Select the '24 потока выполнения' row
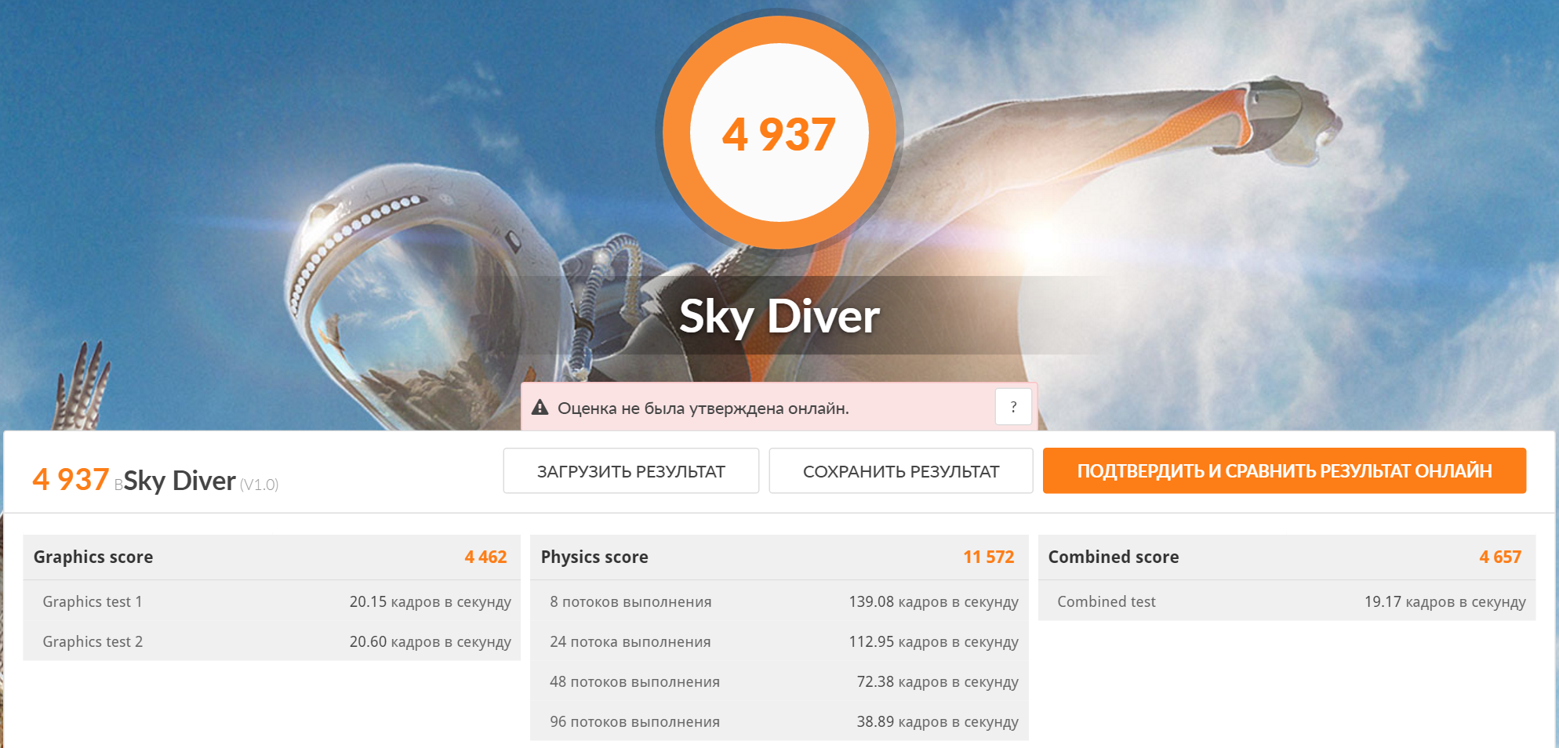The image size is (1559, 748). [779, 641]
